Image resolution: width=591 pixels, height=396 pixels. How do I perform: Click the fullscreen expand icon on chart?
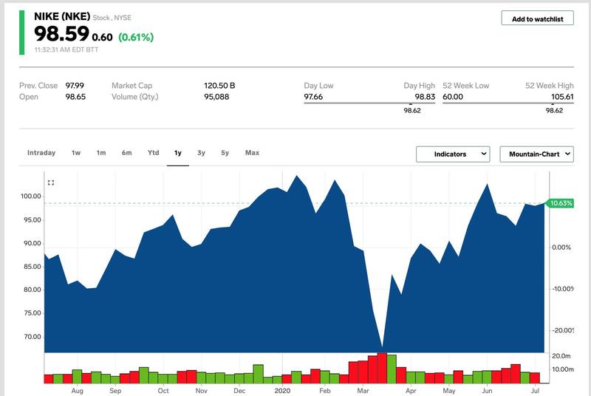click(x=51, y=182)
